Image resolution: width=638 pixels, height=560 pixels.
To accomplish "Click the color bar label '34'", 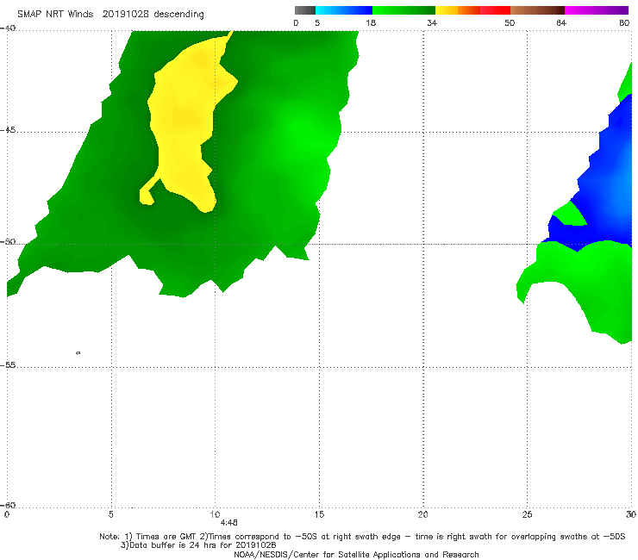I will point(432,22).
